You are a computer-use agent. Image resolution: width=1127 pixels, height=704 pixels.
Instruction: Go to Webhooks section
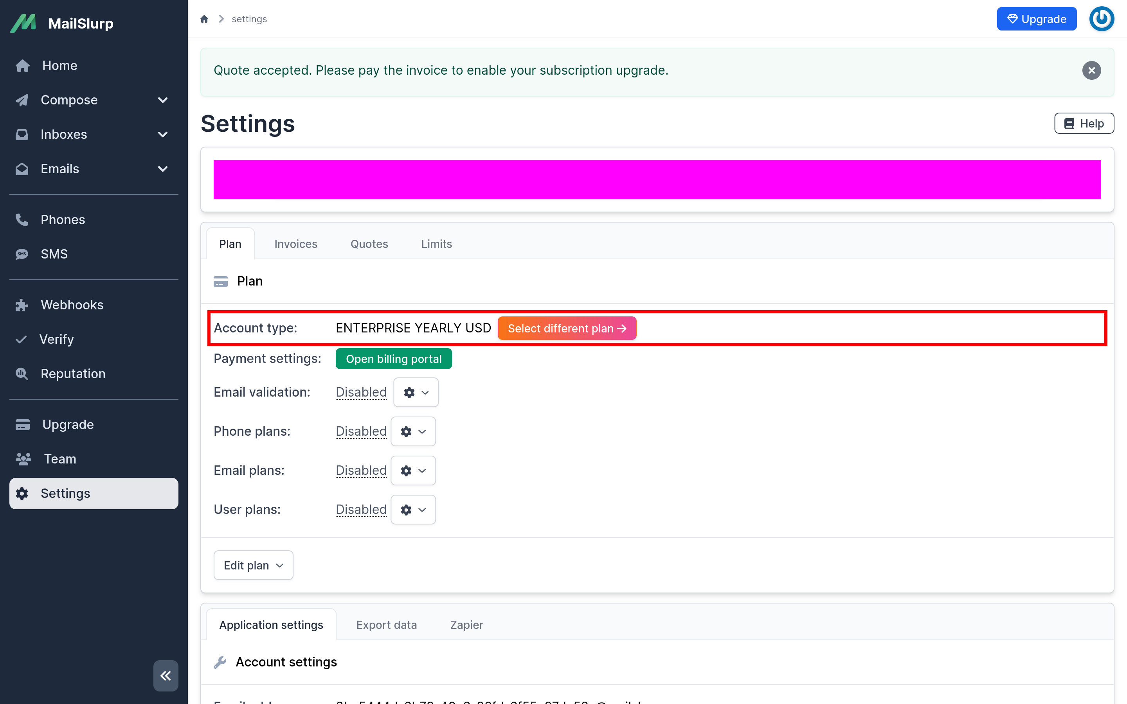click(93, 305)
